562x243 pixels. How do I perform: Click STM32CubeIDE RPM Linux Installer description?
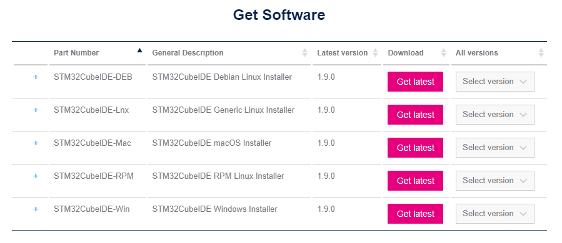[218, 176]
